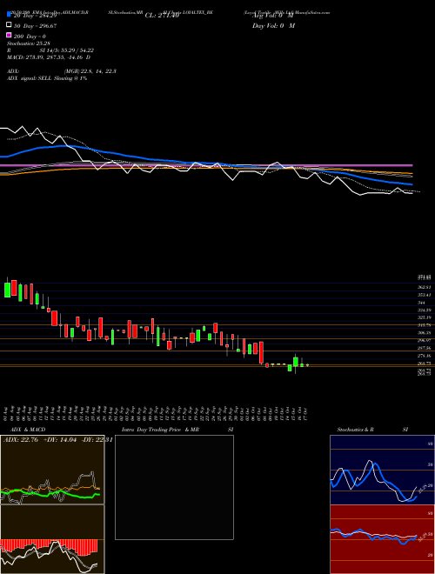Click the 'Stochastics: 23.28' readout
This screenshot has height=574, width=435.
pyautogui.click(x=29, y=43)
